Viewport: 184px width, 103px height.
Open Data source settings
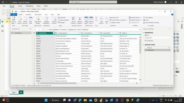pyautogui.click(x=38, y=19)
